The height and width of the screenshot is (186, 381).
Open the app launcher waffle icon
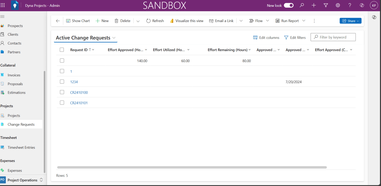pyautogui.click(x=3, y=5)
